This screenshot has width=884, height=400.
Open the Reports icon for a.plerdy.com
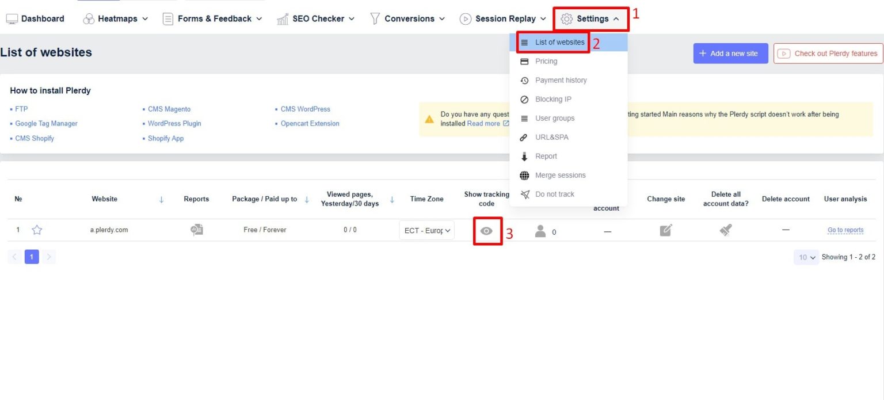196,229
